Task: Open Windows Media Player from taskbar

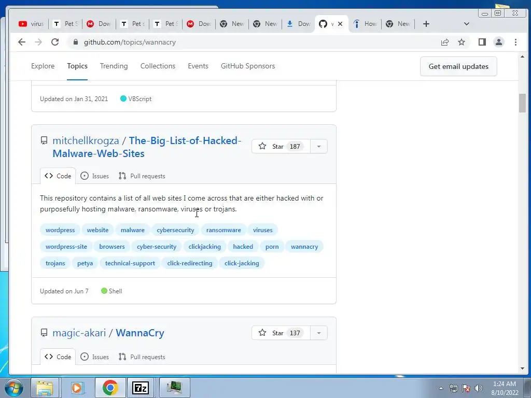Action: point(78,388)
